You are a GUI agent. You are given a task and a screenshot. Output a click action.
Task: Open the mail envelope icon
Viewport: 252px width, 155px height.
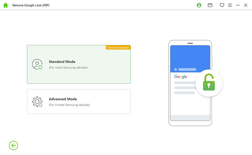[x=210, y=5]
